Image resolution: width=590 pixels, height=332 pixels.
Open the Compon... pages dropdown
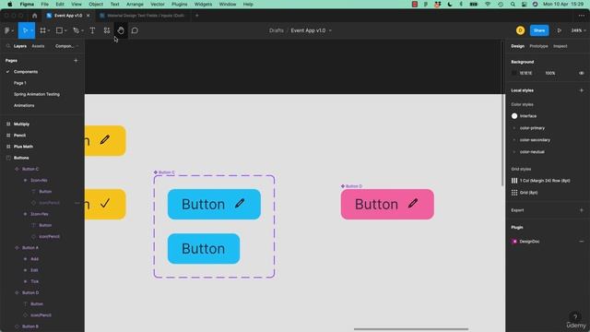66,46
